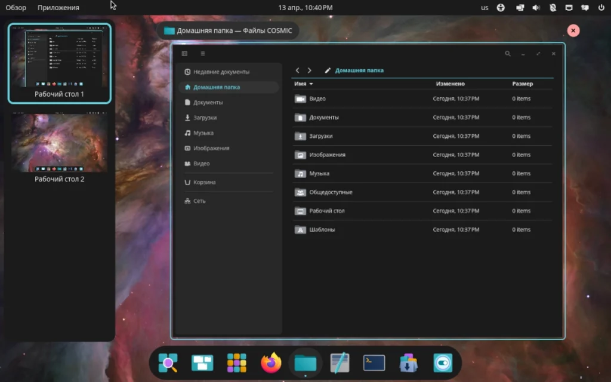This screenshot has width=611, height=382.
Task: Open the notifications-muted bell icon in panel
Action: point(553,7)
